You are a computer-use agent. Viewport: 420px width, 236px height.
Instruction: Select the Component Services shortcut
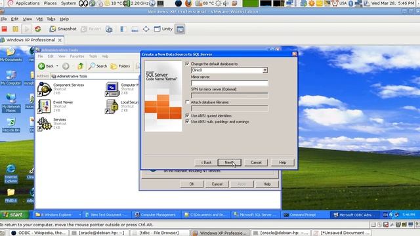(60, 89)
